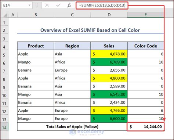The height and width of the screenshot is (140, 174).
Task: Select column E header
Action: [145, 15]
